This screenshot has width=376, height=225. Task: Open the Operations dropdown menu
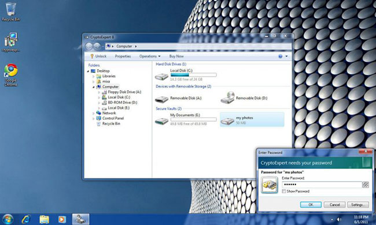tap(150, 56)
